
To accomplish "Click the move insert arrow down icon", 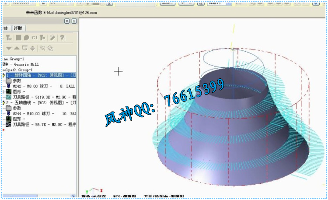I will 9,48.
